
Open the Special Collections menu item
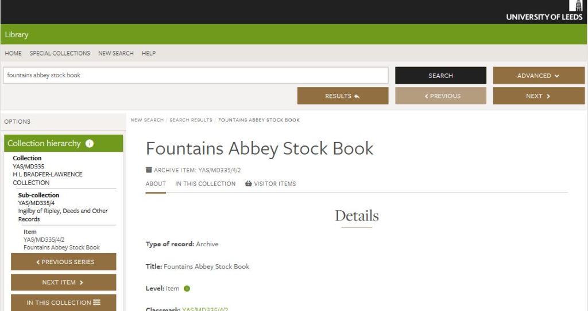pyautogui.click(x=60, y=53)
